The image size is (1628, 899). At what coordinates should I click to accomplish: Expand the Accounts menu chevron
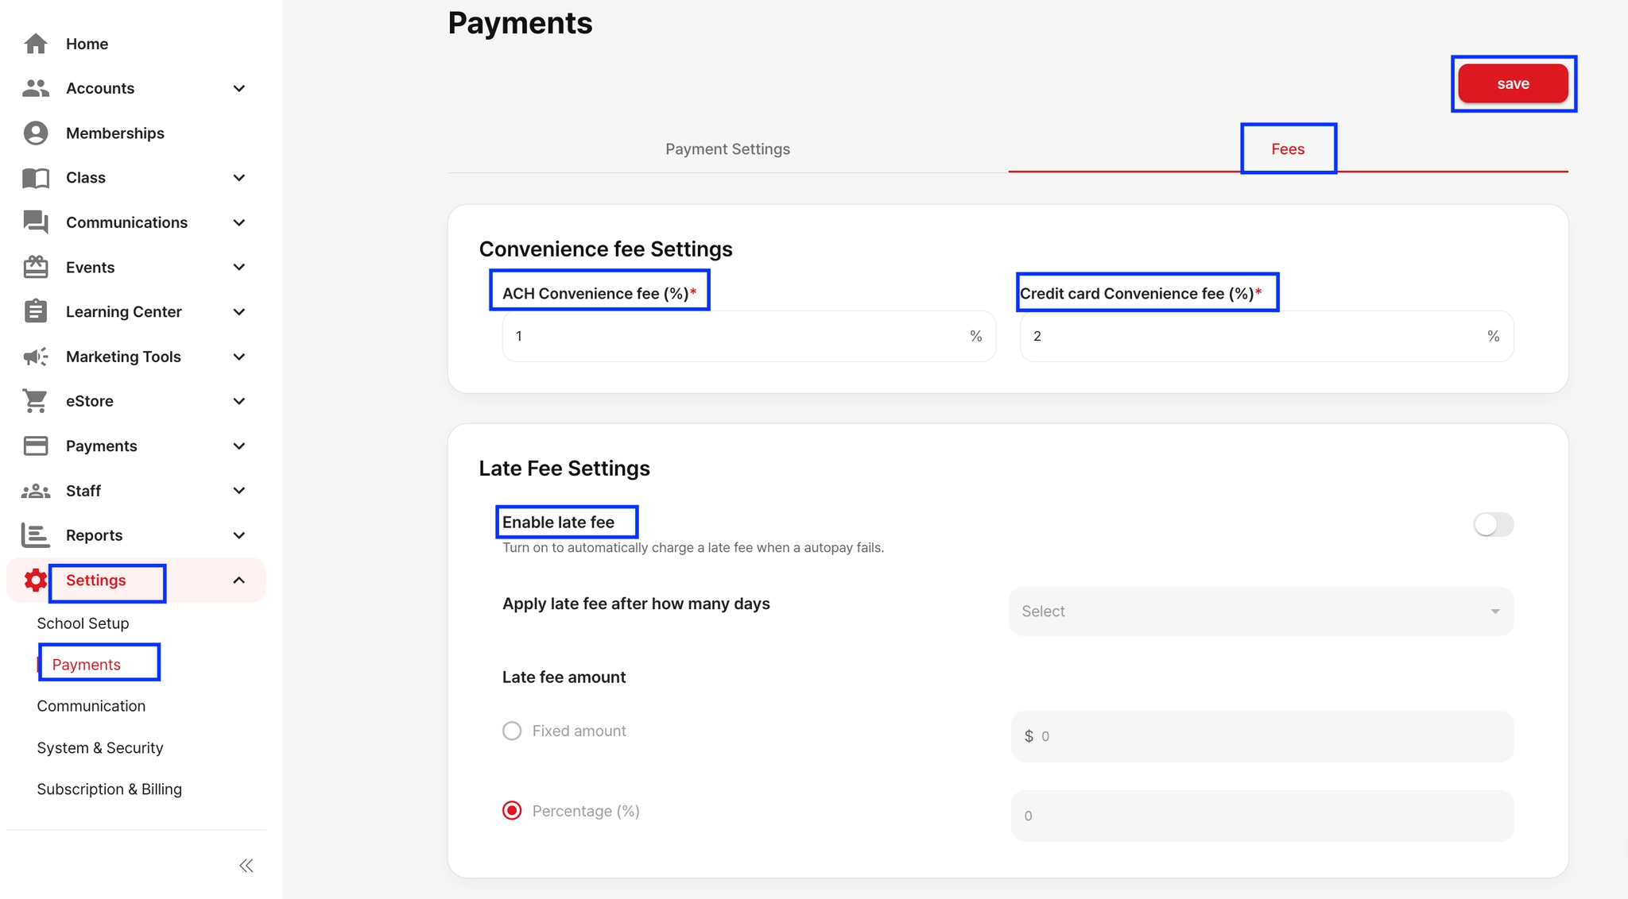click(x=238, y=88)
